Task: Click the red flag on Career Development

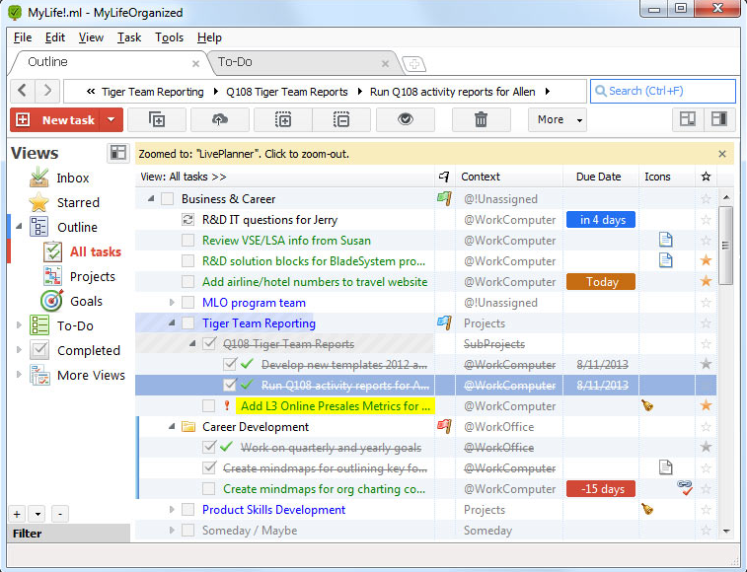Action: [x=444, y=426]
